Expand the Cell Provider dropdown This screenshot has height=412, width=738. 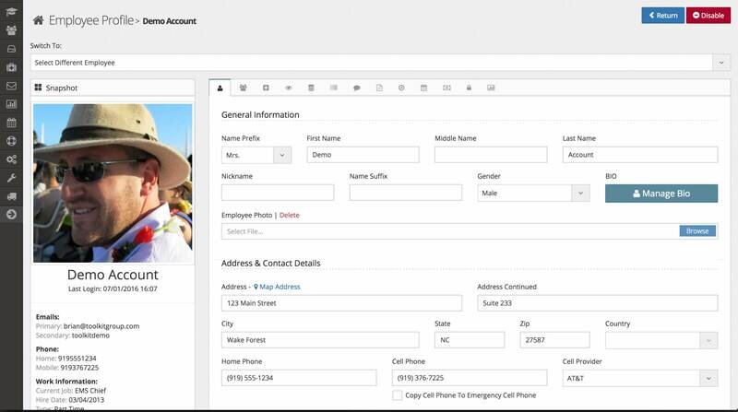tap(639, 378)
